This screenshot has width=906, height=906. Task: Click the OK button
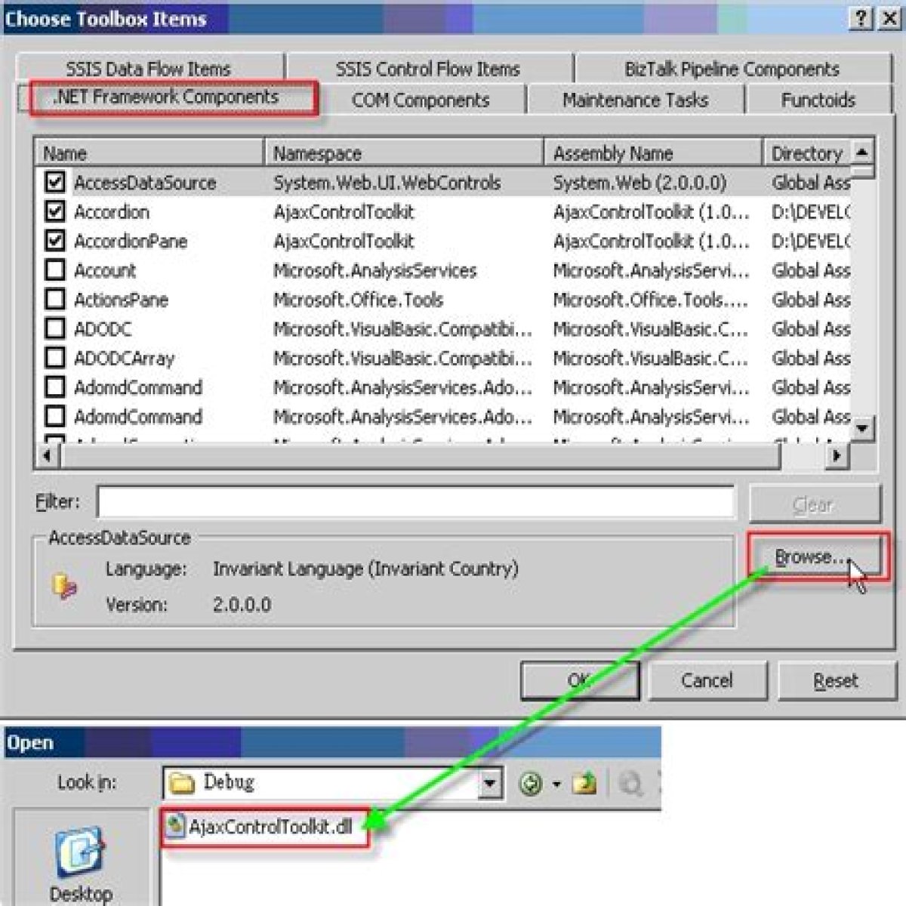(x=579, y=680)
